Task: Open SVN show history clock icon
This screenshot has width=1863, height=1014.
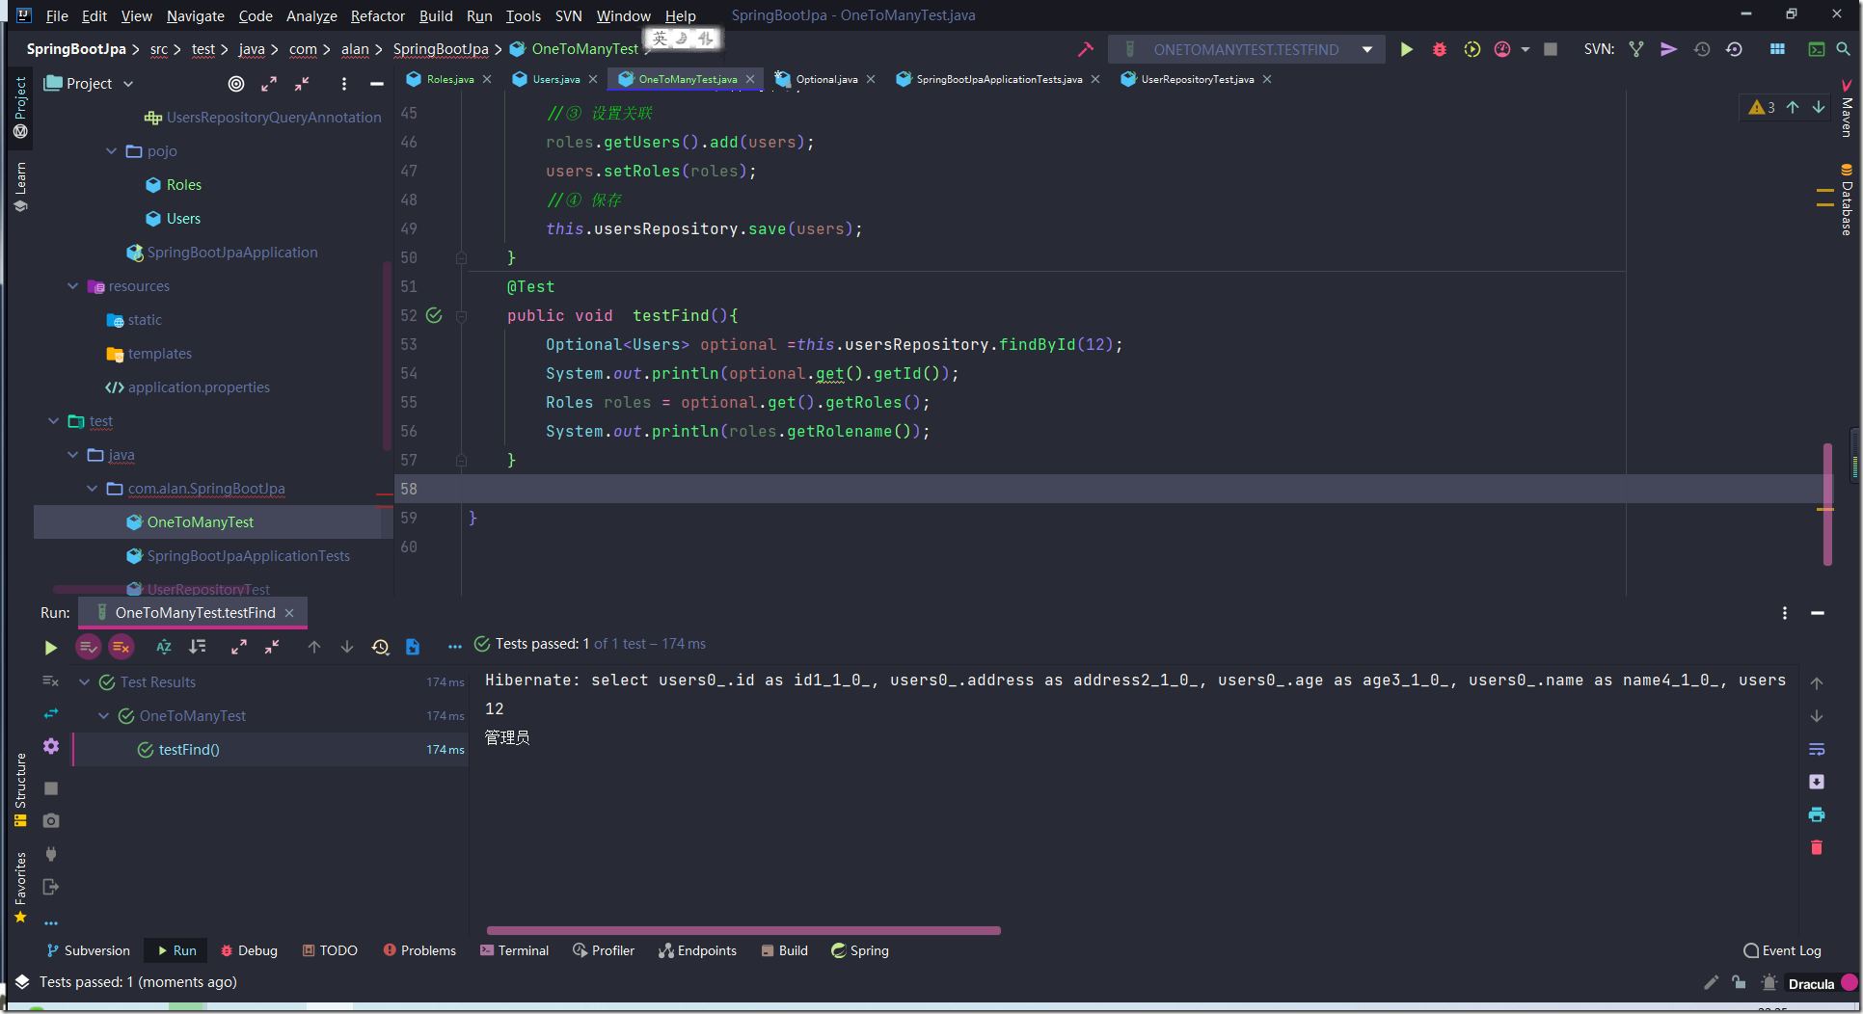Action: (1702, 49)
